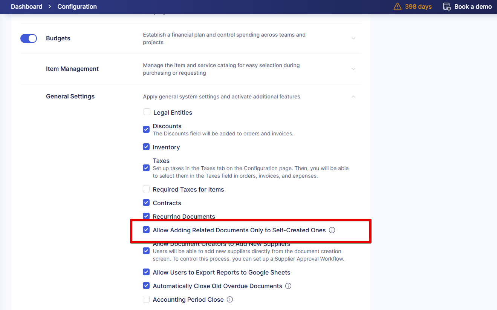This screenshot has height=310, width=497.
Task: Uncheck the Inventory checkbox
Action: [146, 147]
